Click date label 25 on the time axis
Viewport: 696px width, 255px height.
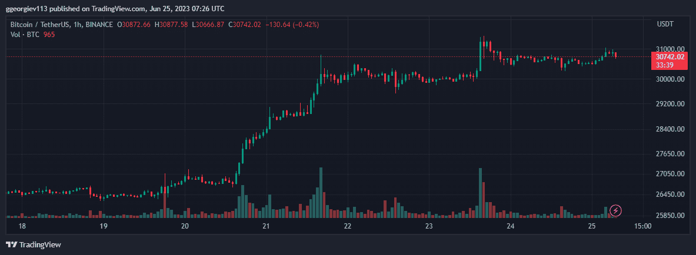coord(592,226)
